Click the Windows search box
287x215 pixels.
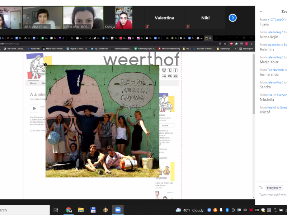click(x=25, y=210)
